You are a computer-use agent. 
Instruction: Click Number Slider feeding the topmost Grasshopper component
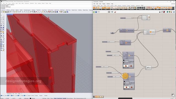coord(127,18)
